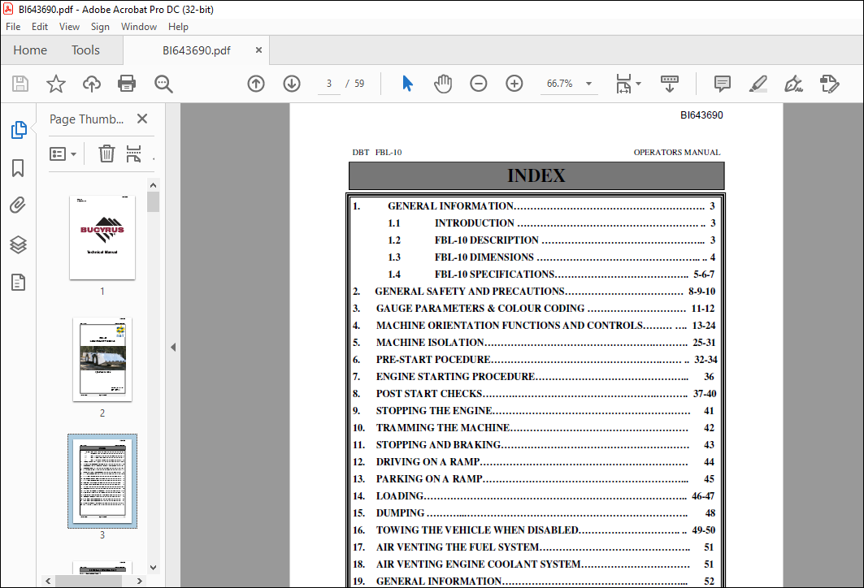Image resolution: width=864 pixels, height=588 pixels.
Task: Click index entry POST START CHECKS
Action: click(429, 394)
